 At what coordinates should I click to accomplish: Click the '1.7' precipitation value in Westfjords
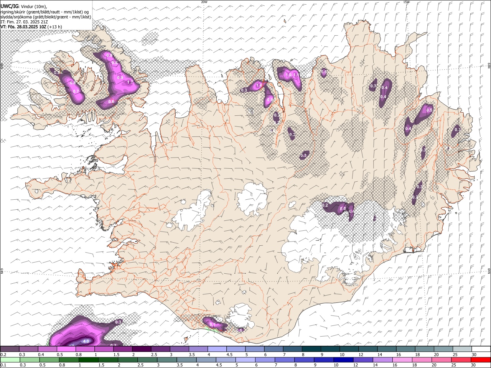click(x=130, y=82)
